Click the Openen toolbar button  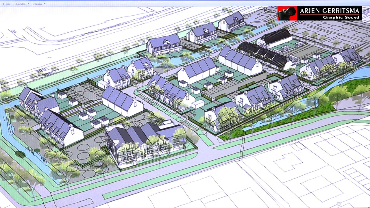(x=37, y=4)
